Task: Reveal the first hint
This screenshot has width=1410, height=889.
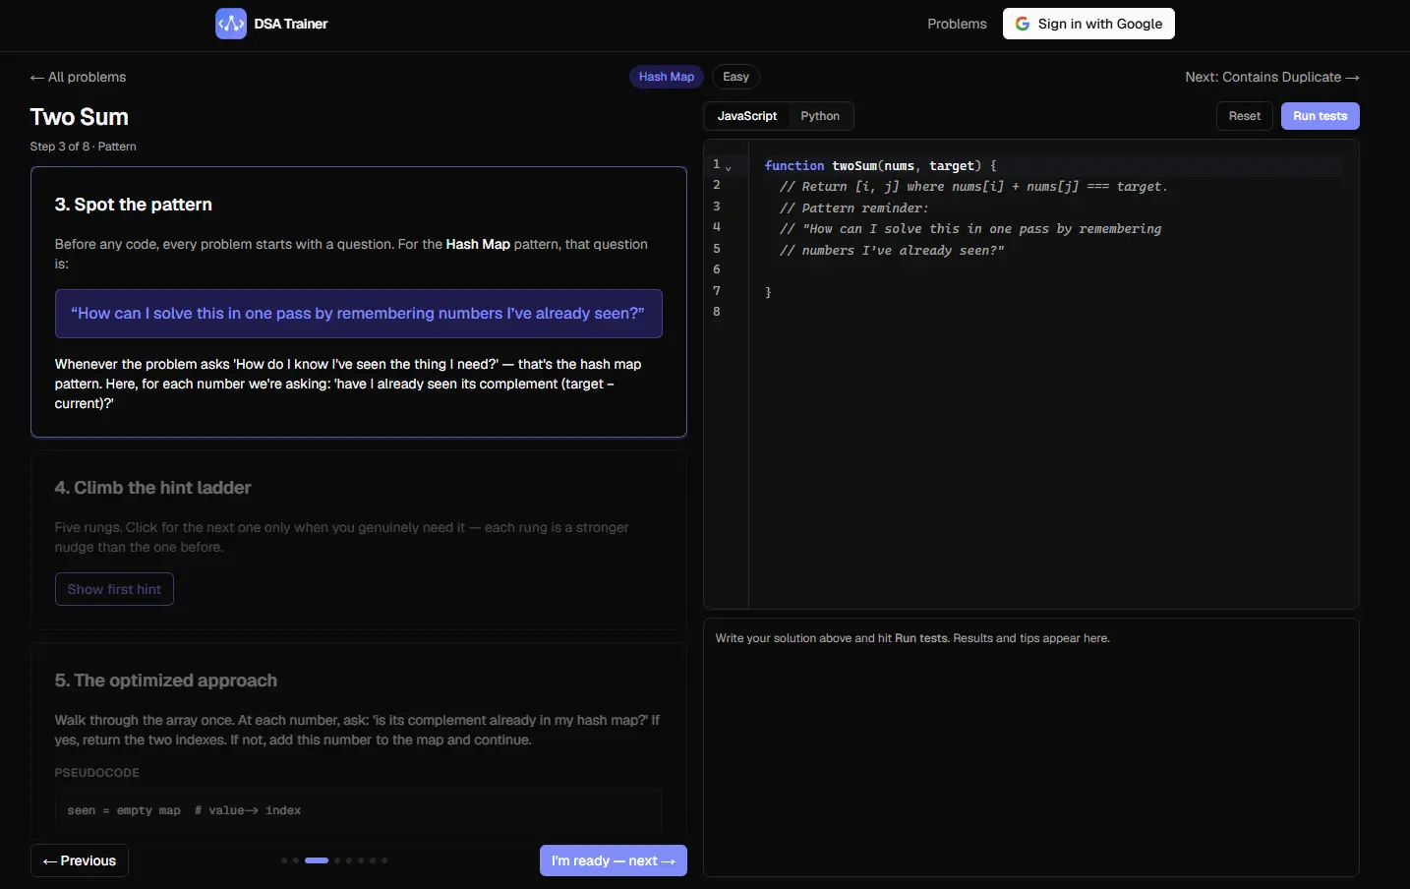Action: [x=114, y=589]
